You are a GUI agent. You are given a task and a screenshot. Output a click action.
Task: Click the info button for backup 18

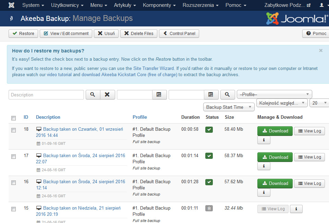point(264,140)
